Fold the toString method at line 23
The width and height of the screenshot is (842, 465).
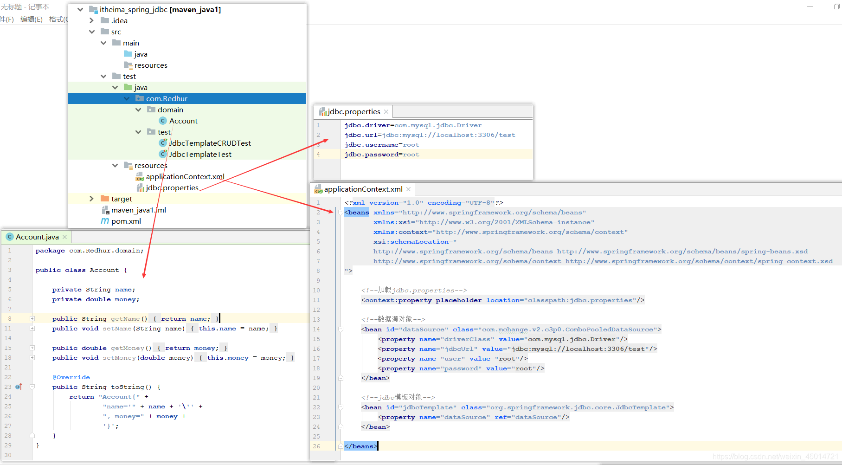pyautogui.click(x=32, y=387)
